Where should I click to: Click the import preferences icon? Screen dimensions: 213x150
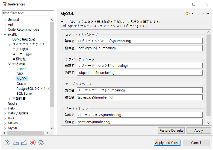point(16,143)
